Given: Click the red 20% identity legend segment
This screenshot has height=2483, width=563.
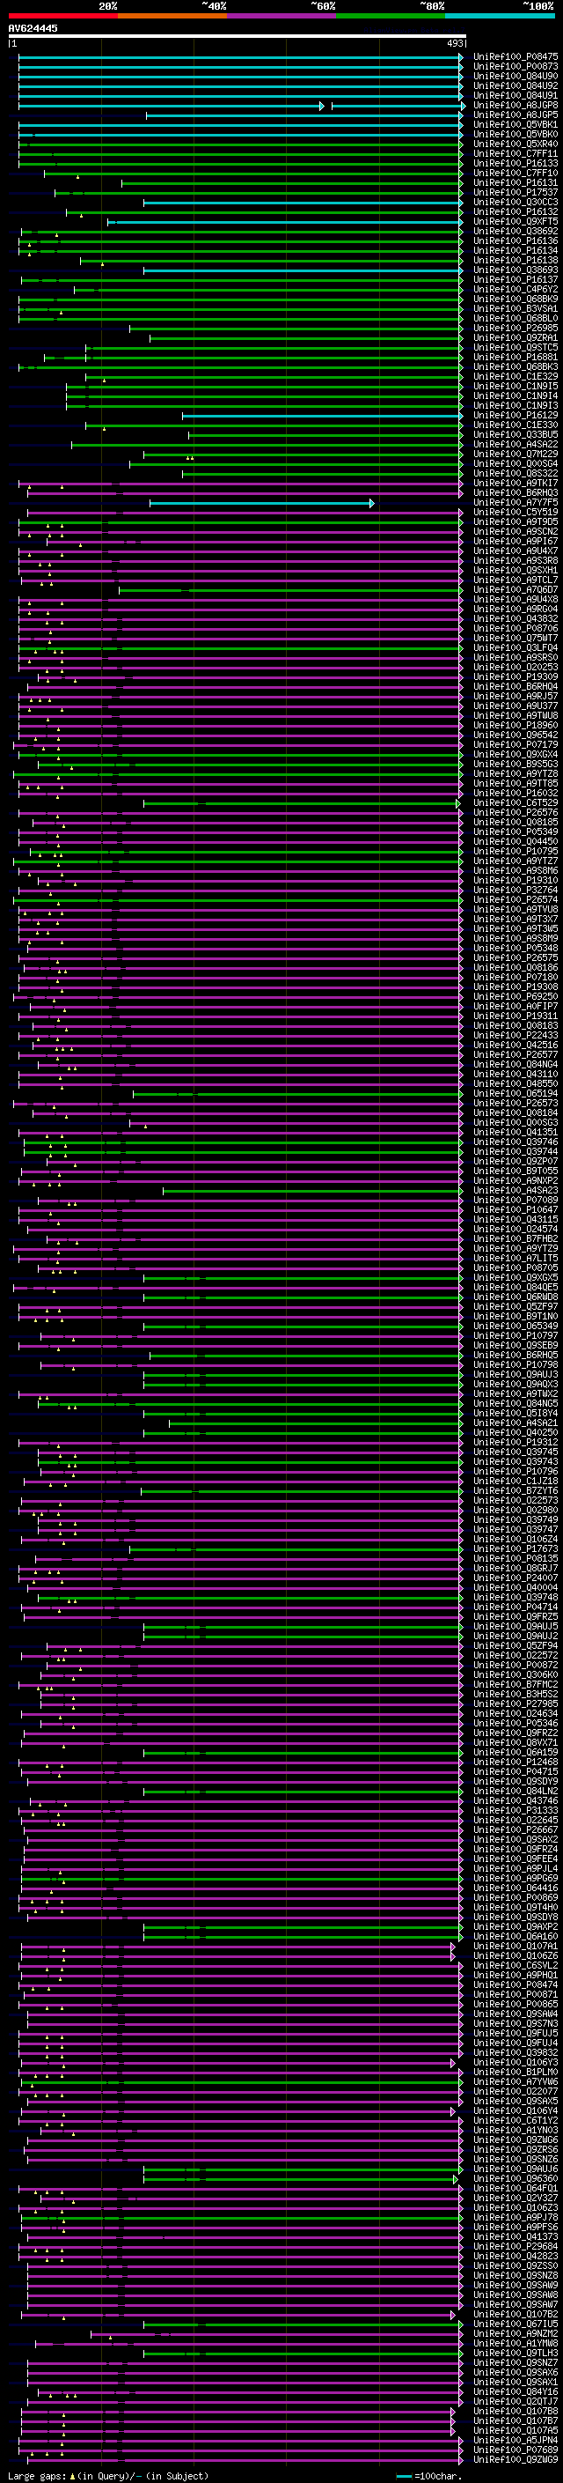Looking at the screenshot, I should [62, 16].
